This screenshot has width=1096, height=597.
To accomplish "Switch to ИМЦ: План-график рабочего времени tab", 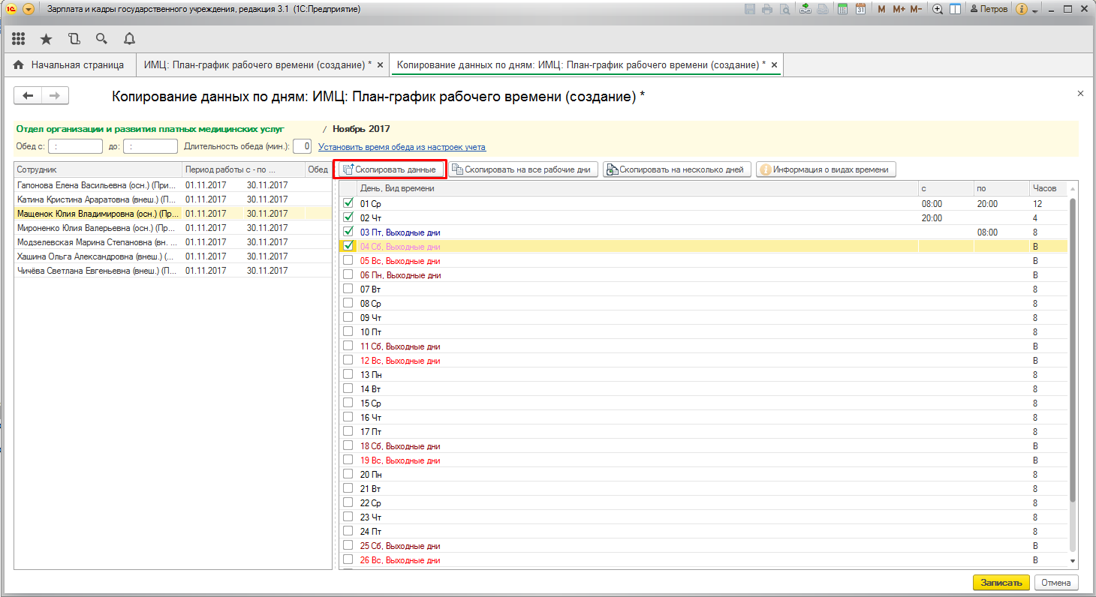I will click(257, 65).
